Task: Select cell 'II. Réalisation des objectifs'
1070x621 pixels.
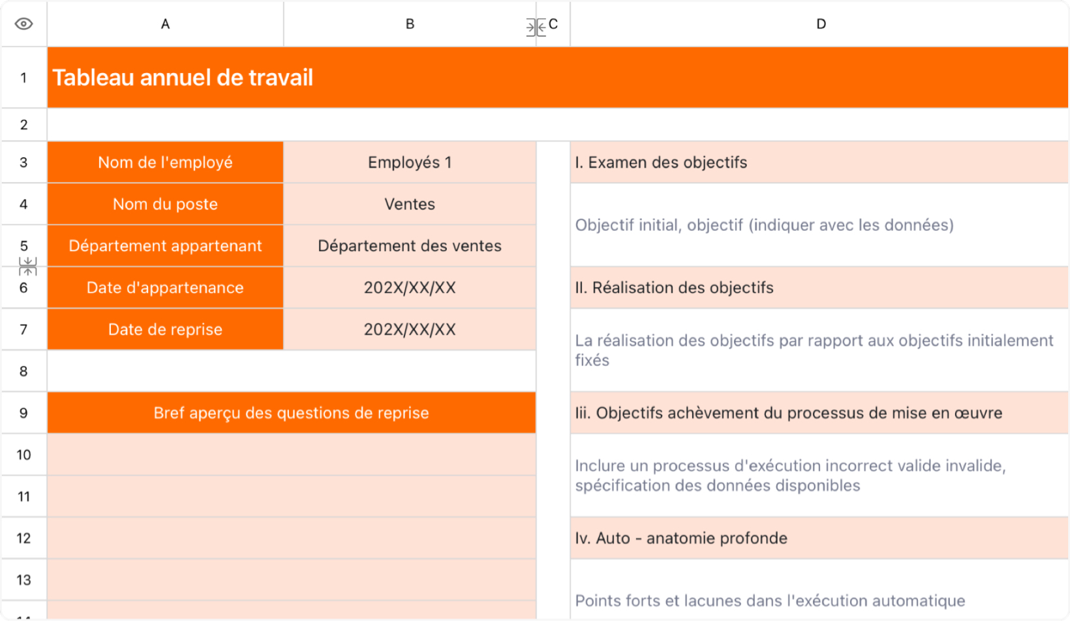Action: 819,288
